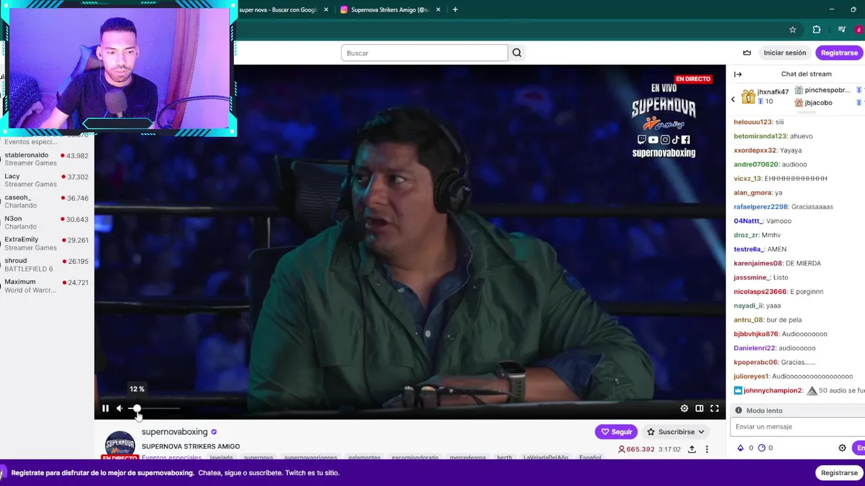865x486 pixels.
Task: Open a new browser tab
Action: pyautogui.click(x=455, y=9)
